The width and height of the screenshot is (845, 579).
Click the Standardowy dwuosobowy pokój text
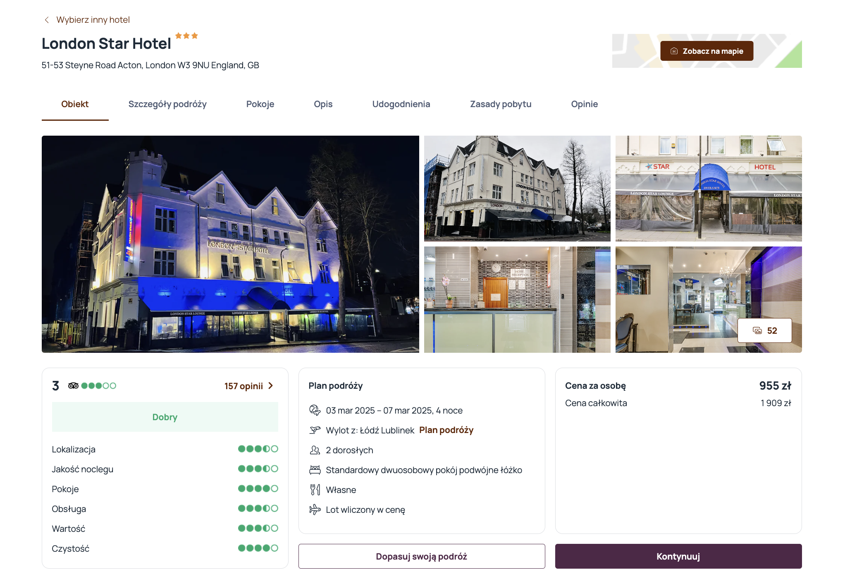click(424, 470)
